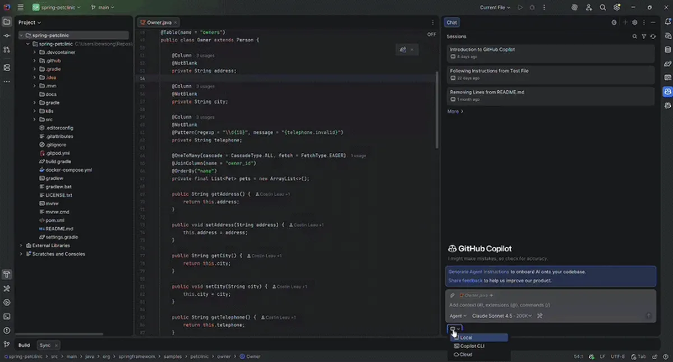
Task: Expand Scratches and Consoles node
Action: 21,254
